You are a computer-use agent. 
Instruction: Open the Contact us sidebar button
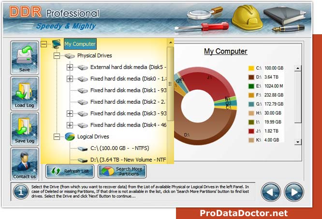coord(25,164)
